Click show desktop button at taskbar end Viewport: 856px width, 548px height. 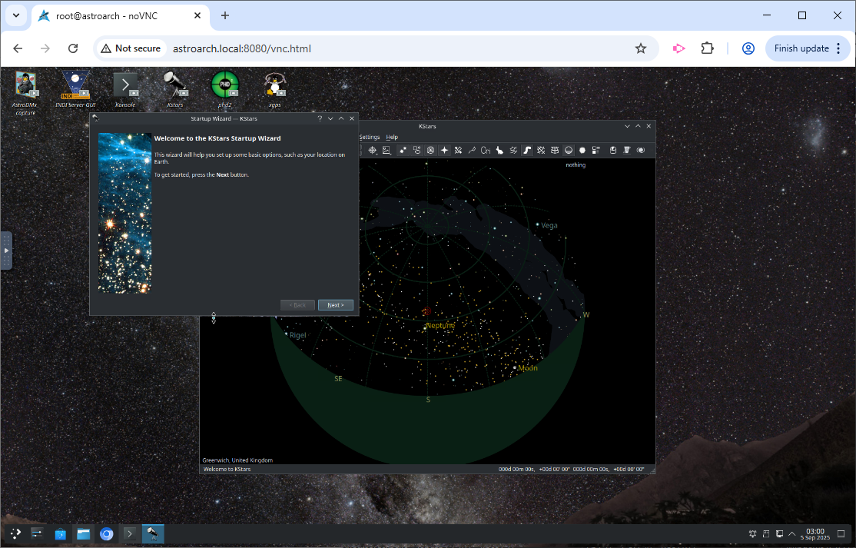click(841, 534)
